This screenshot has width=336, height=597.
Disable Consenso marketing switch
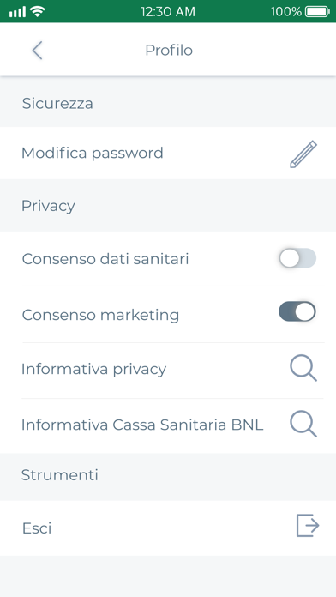pos(297,311)
